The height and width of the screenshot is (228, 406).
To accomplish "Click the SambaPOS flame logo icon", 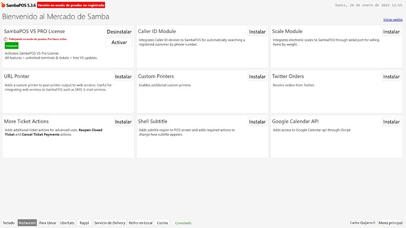I will (x=3, y=5).
